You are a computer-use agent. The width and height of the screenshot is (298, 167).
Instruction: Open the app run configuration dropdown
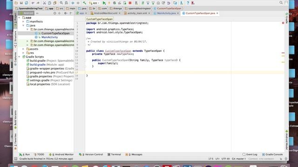coord(94,3)
